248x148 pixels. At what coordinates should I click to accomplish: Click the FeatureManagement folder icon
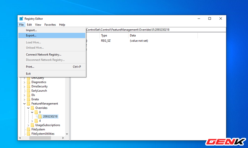pyautogui.click(x=28, y=104)
